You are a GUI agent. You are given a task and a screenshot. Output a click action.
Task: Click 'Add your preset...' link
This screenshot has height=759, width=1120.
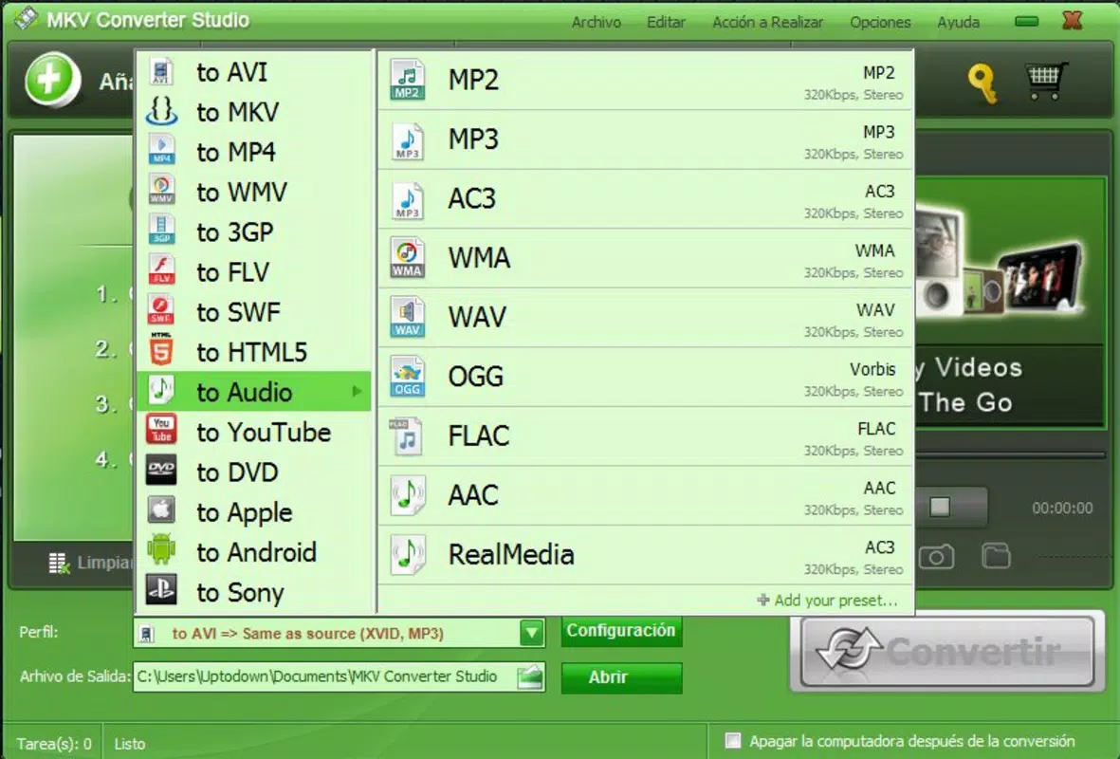click(x=827, y=601)
